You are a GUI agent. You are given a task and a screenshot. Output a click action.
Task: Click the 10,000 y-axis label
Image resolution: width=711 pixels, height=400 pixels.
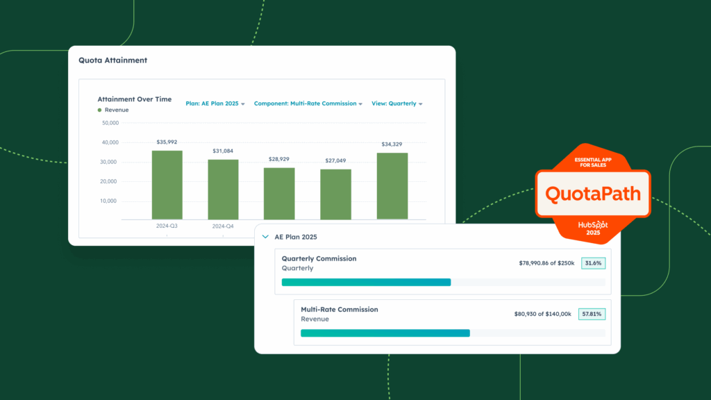[x=108, y=201]
